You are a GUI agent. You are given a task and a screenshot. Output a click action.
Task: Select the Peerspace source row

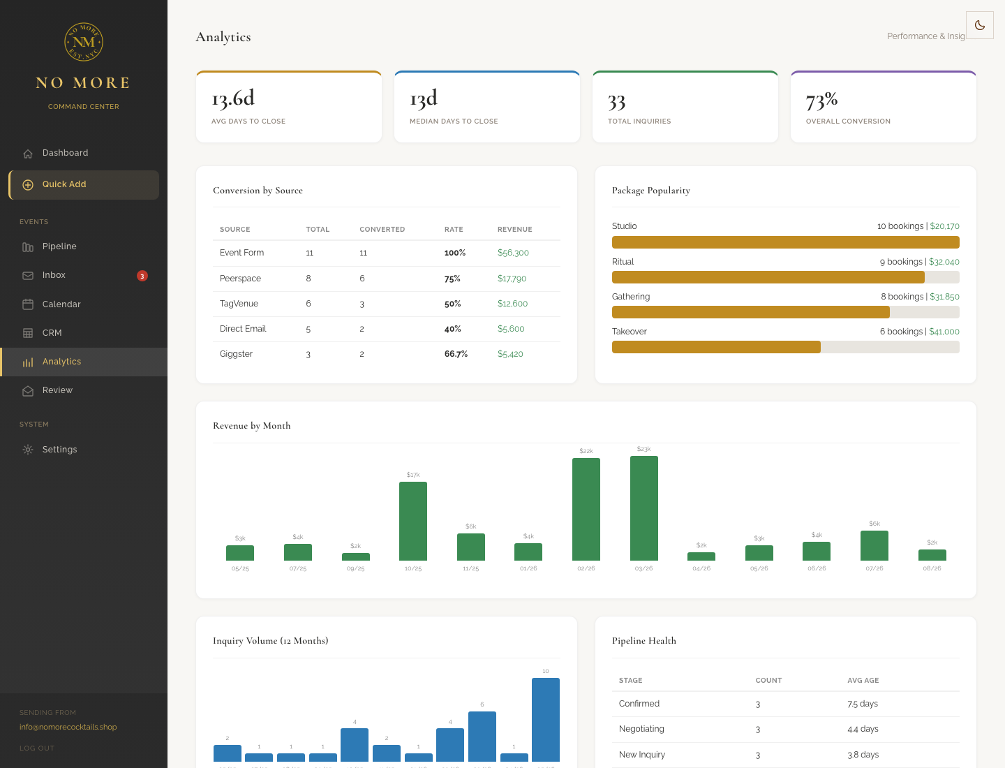387,279
